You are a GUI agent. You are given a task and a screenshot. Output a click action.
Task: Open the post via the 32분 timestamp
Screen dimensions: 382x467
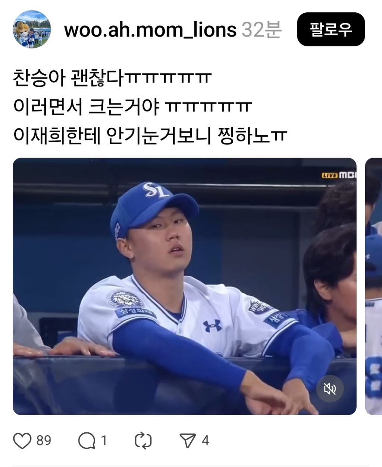262,29
